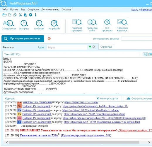Viewport: 152px width, 147px height.
Task: Open the Вид menu
Action: coord(23,9)
